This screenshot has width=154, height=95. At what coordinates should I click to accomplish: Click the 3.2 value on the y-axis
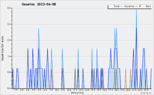(9, 24)
